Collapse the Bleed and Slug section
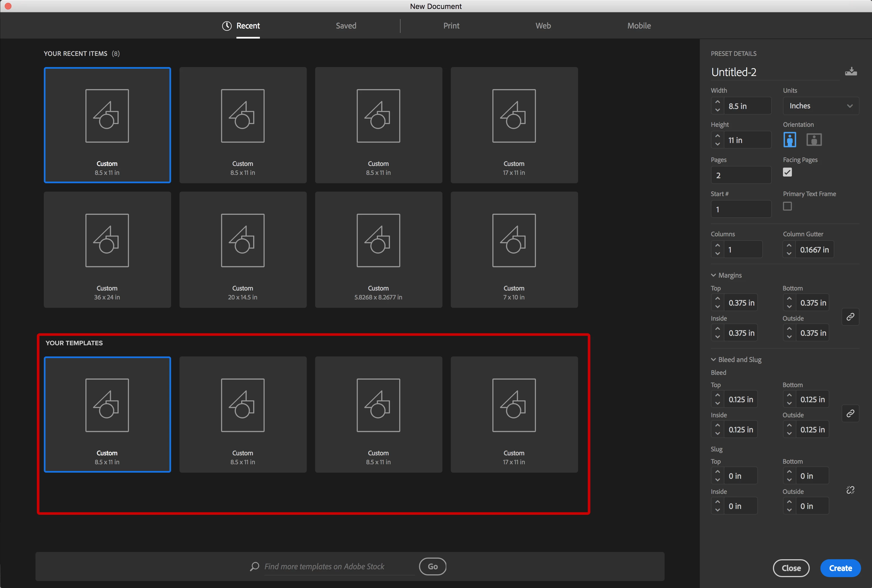This screenshot has height=588, width=872. (x=713, y=360)
